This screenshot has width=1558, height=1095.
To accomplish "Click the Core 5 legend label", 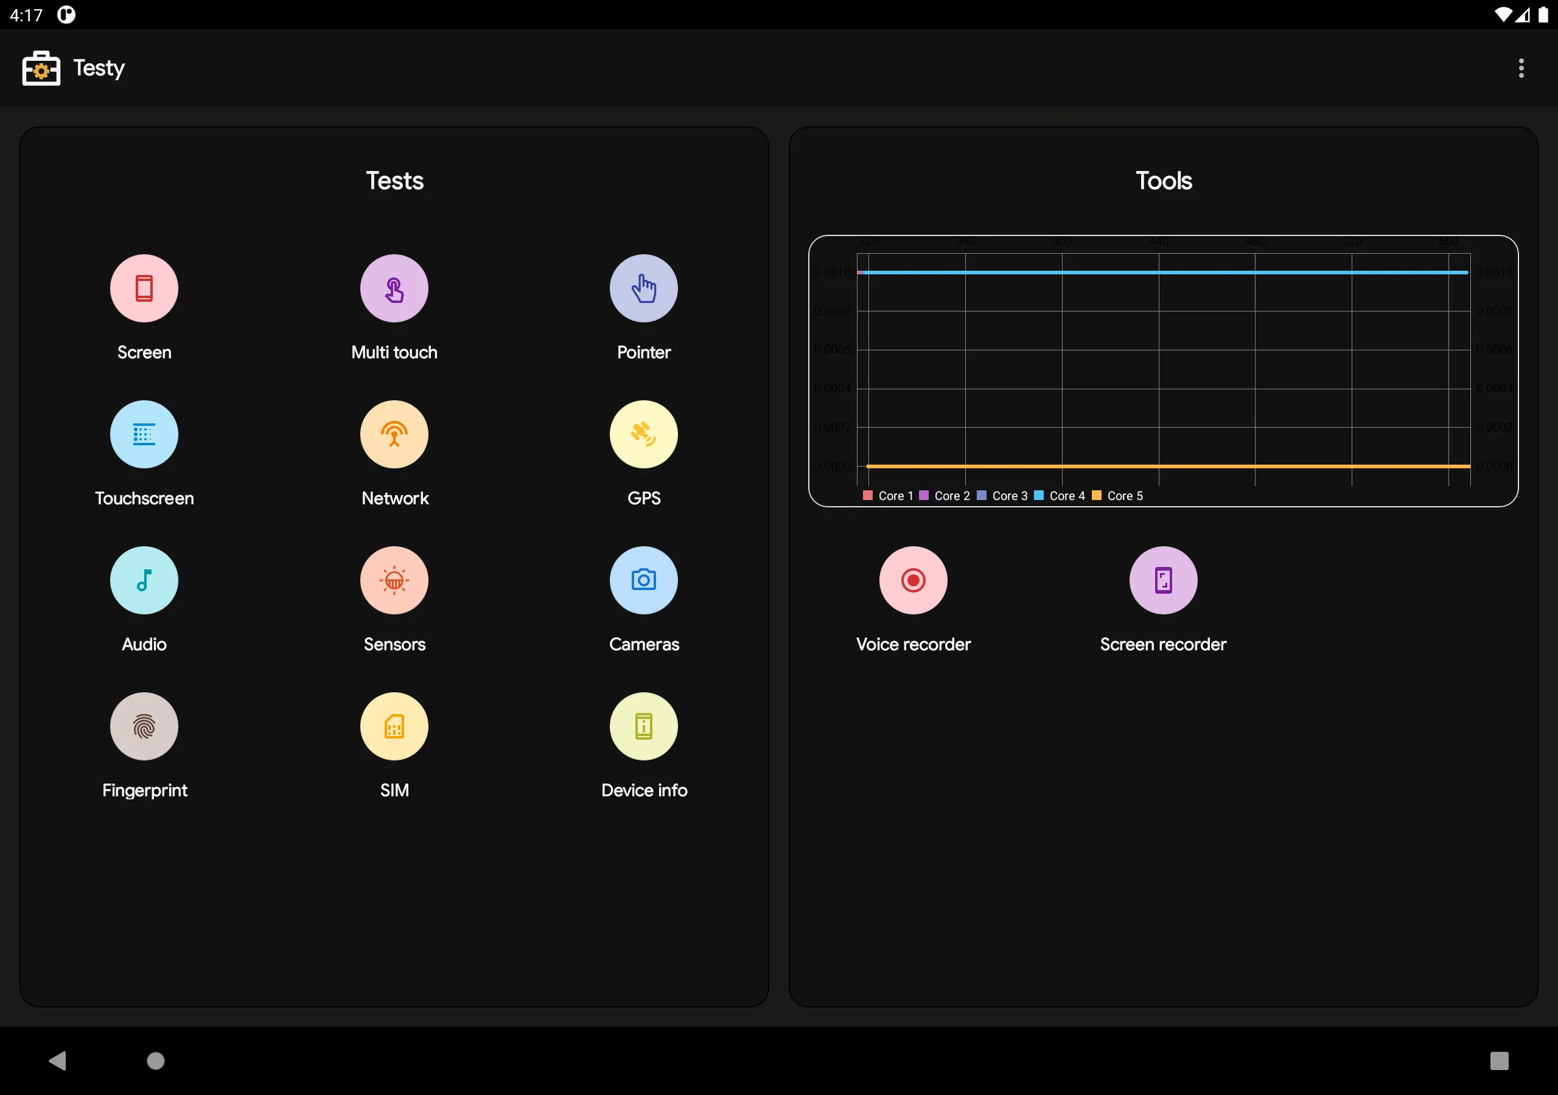I will click(x=1125, y=496).
